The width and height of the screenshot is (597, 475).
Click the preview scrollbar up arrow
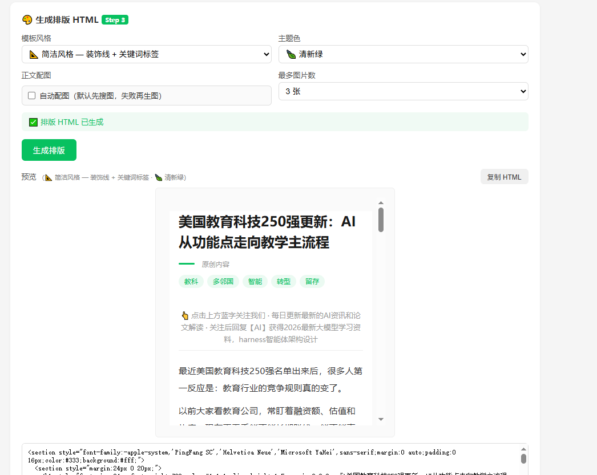pos(381,203)
